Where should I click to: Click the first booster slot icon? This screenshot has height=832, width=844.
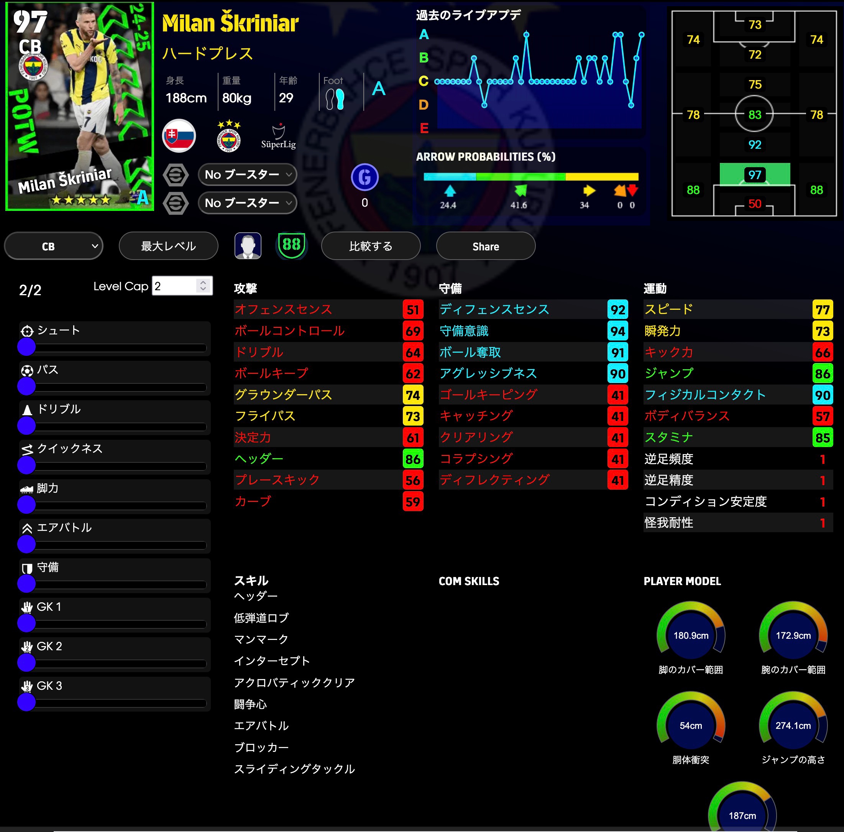pyautogui.click(x=176, y=175)
